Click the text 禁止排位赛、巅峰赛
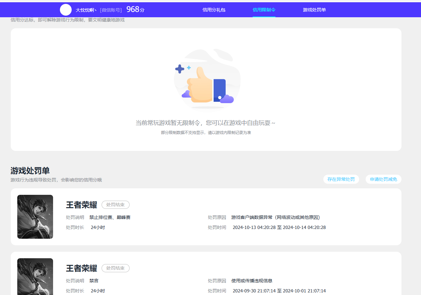Screen dimensions: 421x295 110,217
